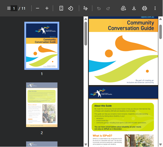Viewport: 163px width, 147px height.
Task: Click the idpwd.com.au link on cover page
Action: click(x=147, y=17)
